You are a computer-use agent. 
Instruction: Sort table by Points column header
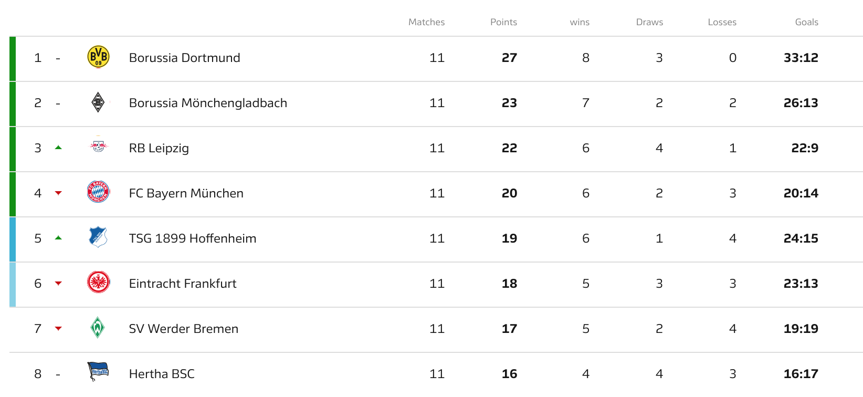503,22
